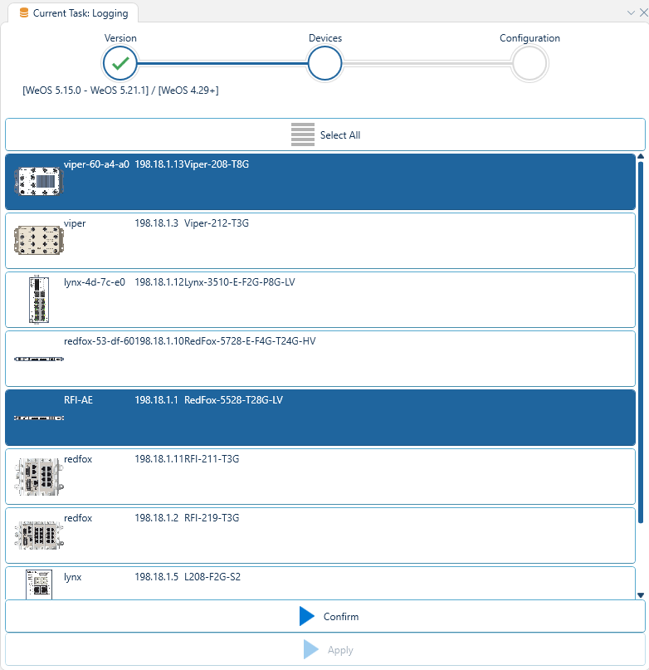The height and width of the screenshot is (670, 649).
Task: Click the IP address 198.18.1.13
Action: click(159, 164)
